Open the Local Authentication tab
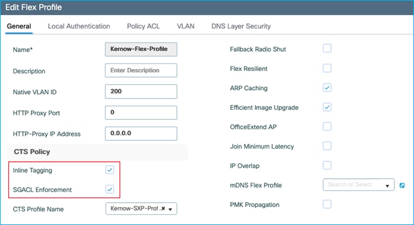This screenshot has width=414, height=225. pyautogui.click(x=79, y=26)
